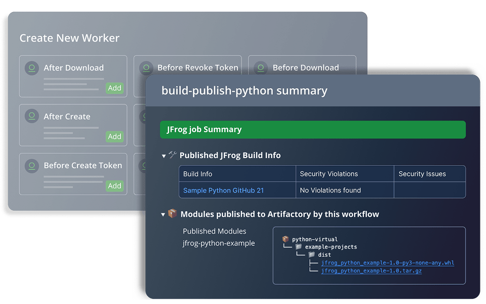Screen dimensions: 486x304
Task: Click the dist folder icon
Action: coord(311,255)
